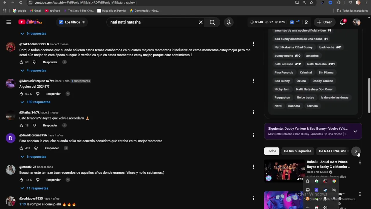Image resolution: width=371 pixels, height=209 pixels.
Task: Open Windows Security from tray popup
Action: click(317, 181)
